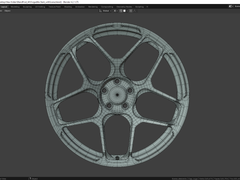Open the snapping options dropdown
This screenshot has width=240, height=180.
[x=125, y=11]
